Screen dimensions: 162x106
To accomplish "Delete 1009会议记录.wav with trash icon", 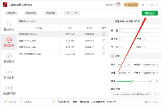I will click(x=104, y=34).
